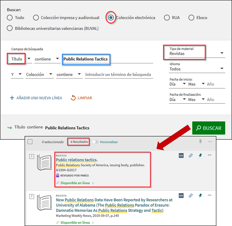Open results list header more options

(210, 142)
